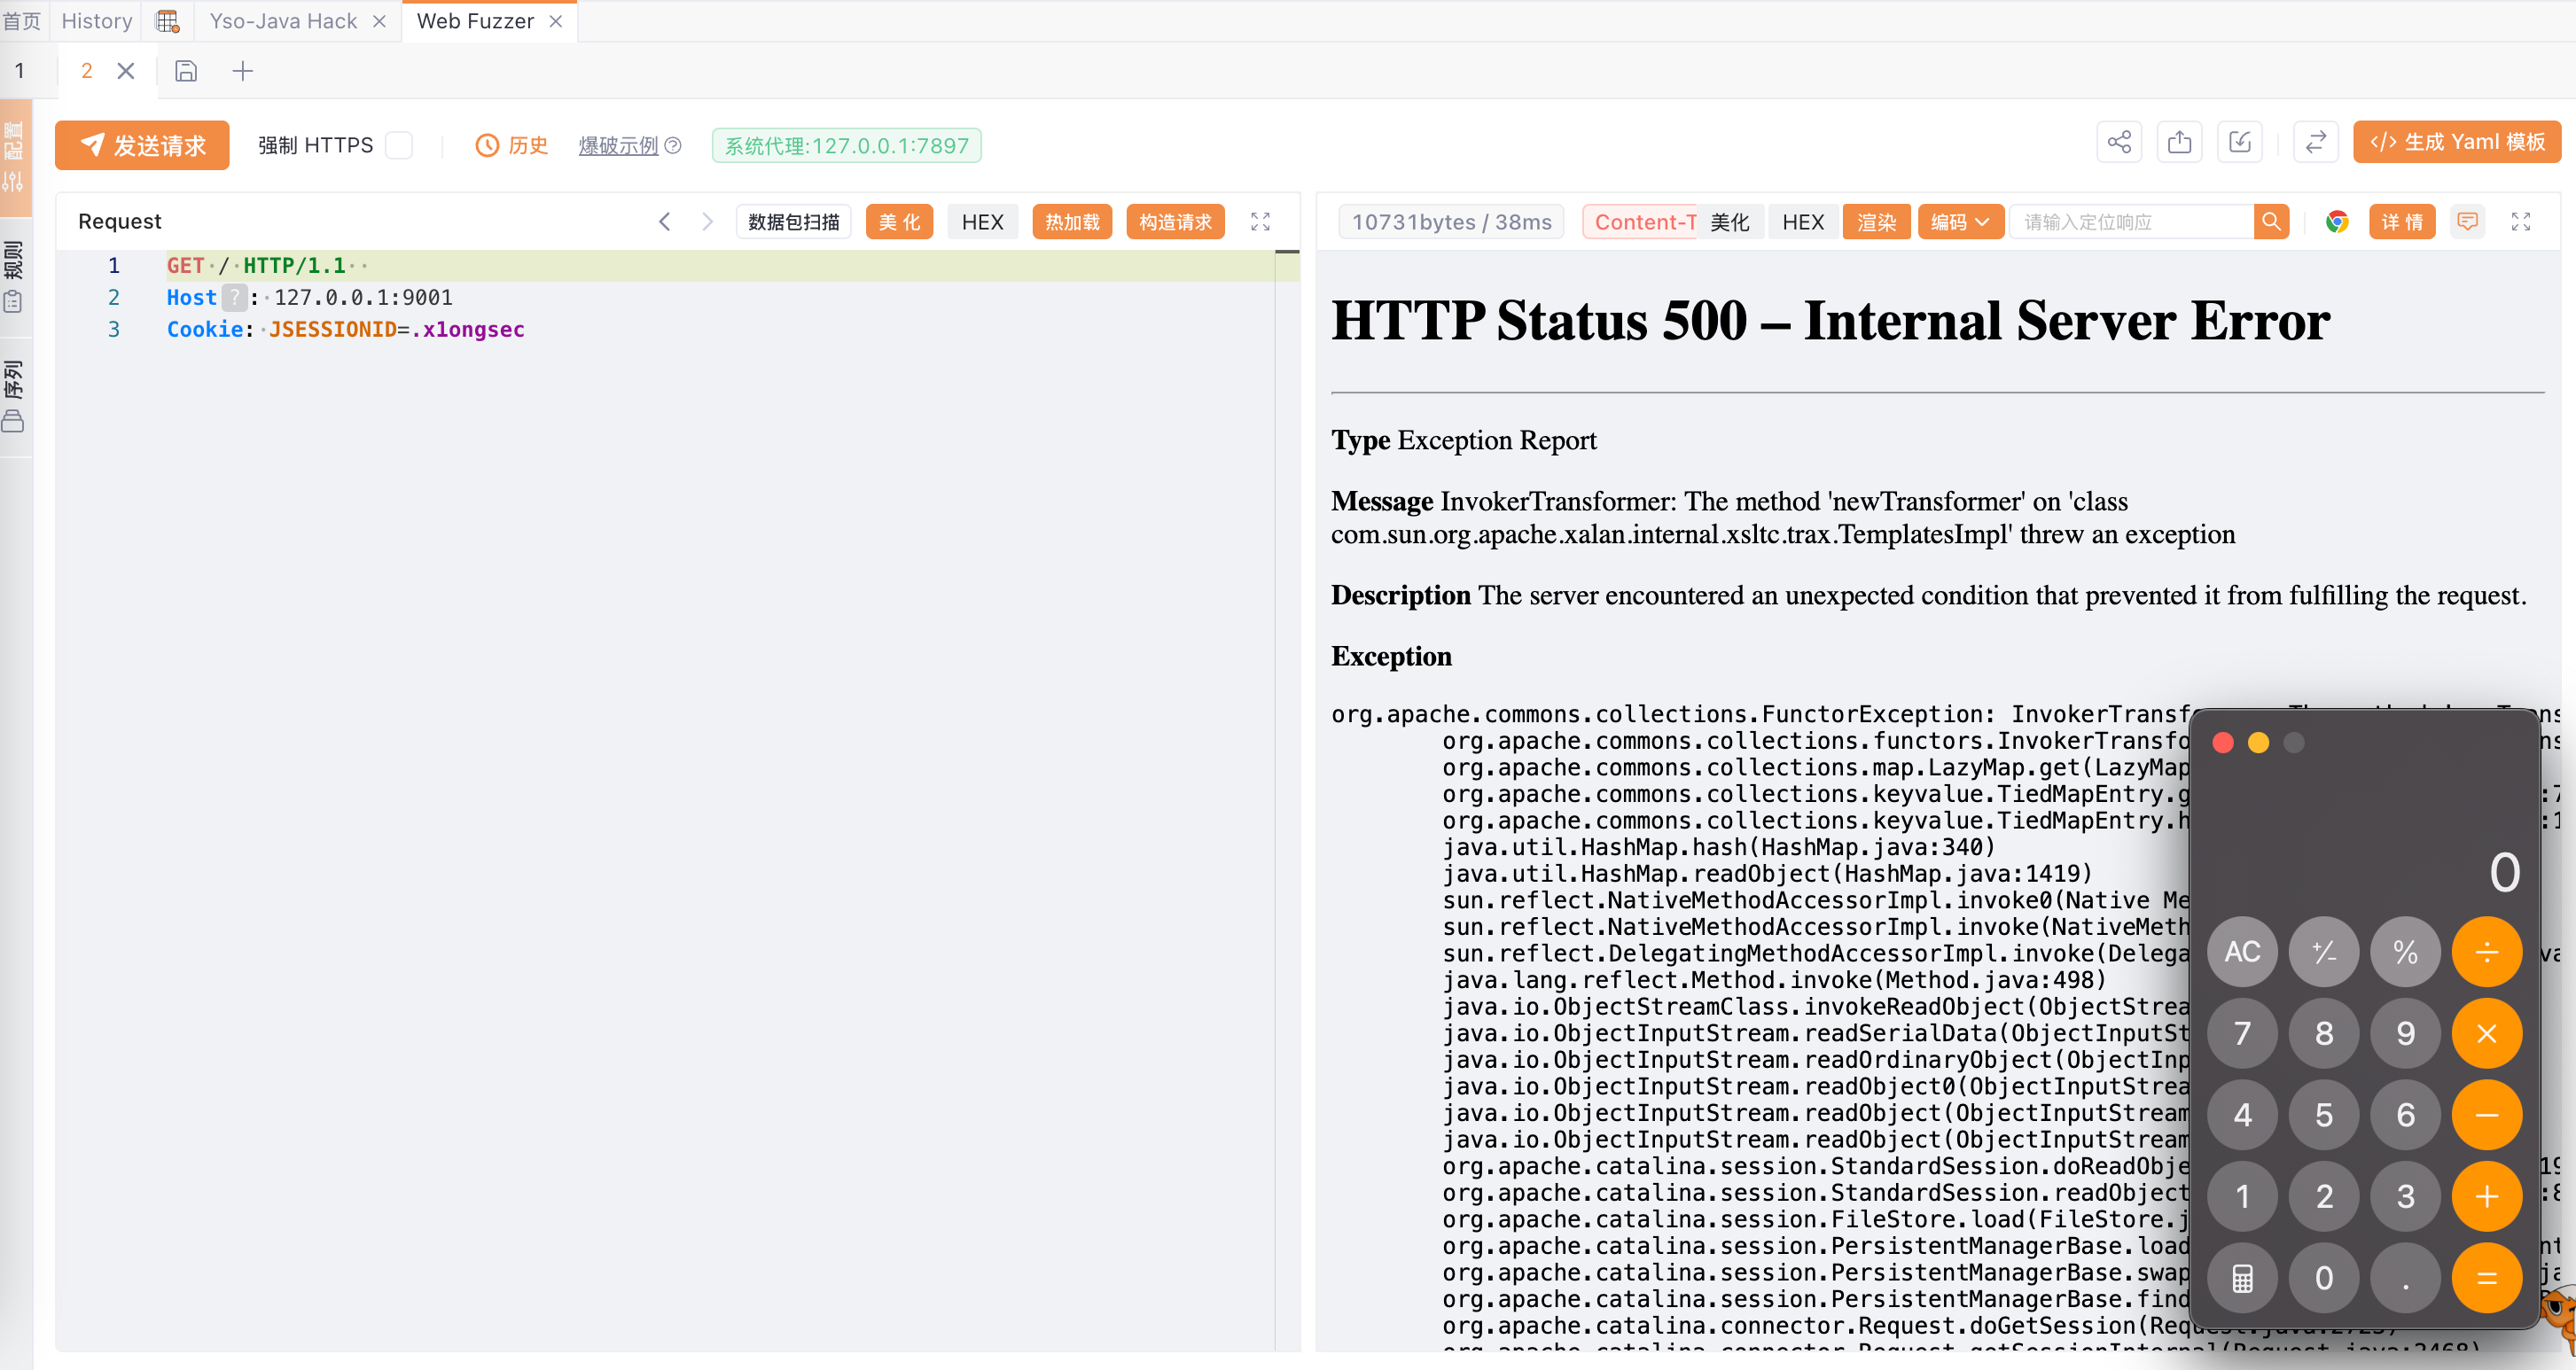Click the export upload icon
The height and width of the screenshot is (1370, 2576).
2179,142
